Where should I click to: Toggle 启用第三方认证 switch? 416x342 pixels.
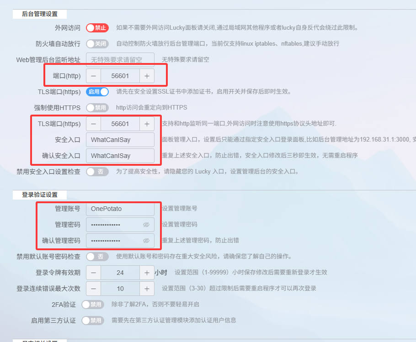[92, 321]
